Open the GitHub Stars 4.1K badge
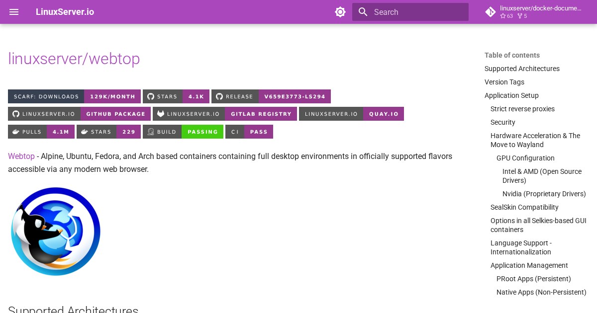This screenshot has width=597, height=313. click(x=176, y=96)
